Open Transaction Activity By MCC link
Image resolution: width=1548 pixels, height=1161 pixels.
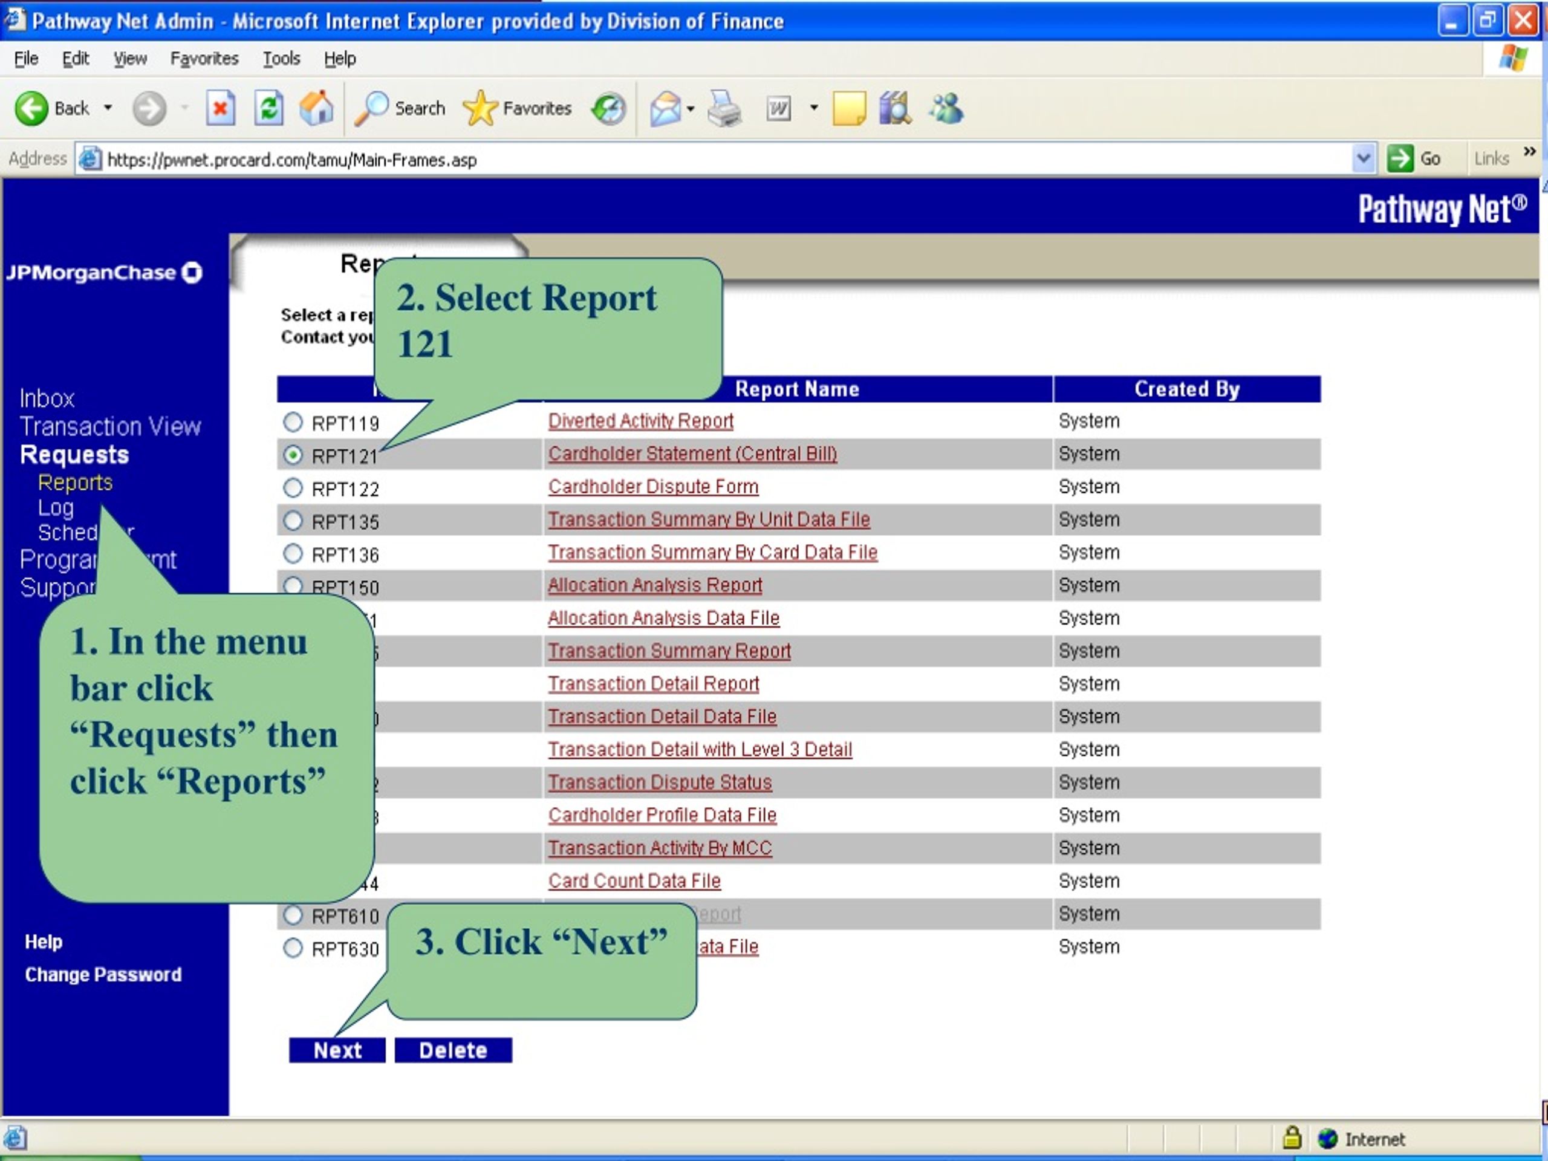(x=660, y=848)
